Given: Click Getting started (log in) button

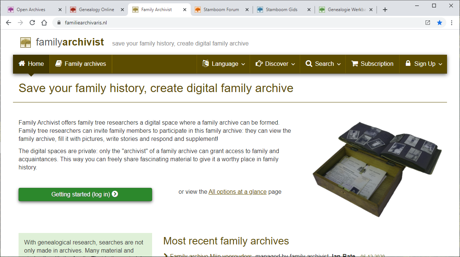Looking at the screenshot, I should [85, 194].
